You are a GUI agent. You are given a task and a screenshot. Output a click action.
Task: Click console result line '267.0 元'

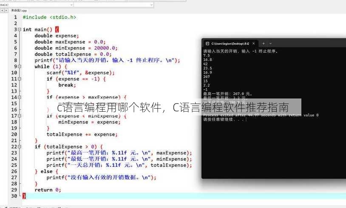pyautogui.click(x=227, y=94)
